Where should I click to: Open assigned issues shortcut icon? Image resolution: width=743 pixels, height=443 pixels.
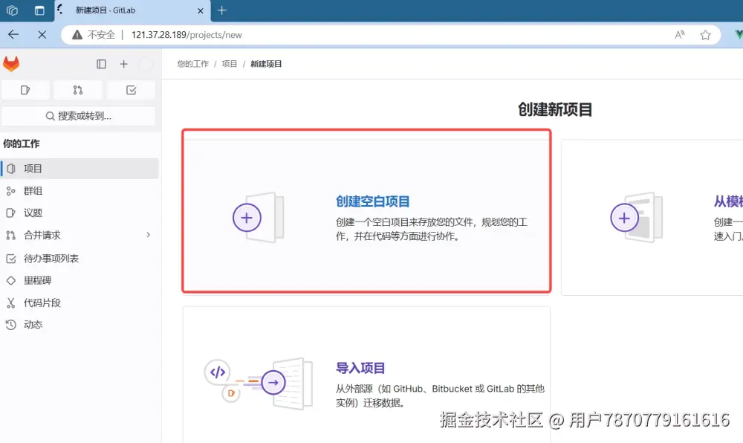click(25, 90)
